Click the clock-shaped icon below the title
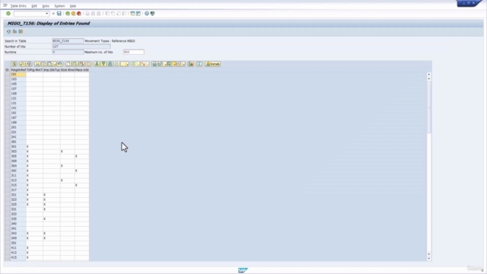Viewport: 487px width, 274px height. coord(8,32)
